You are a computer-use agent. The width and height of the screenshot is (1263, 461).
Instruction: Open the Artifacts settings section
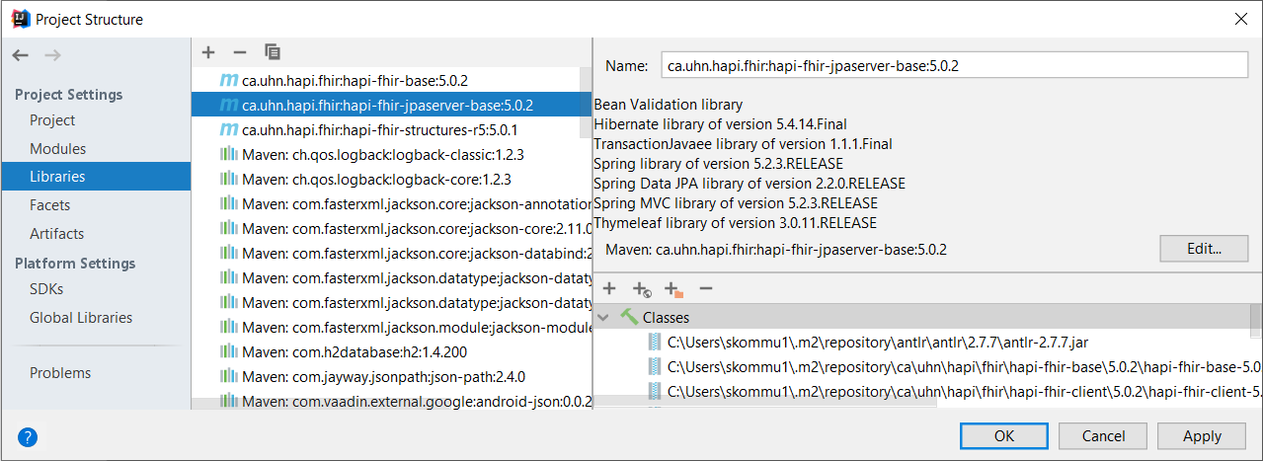pos(56,234)
